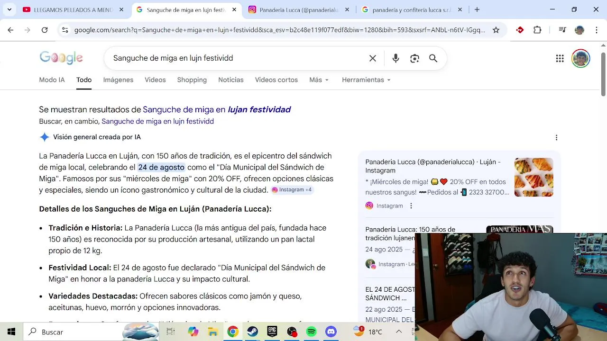Show hidden system tray icons
The height and width of the screenshot is (341, 607).
399,332
